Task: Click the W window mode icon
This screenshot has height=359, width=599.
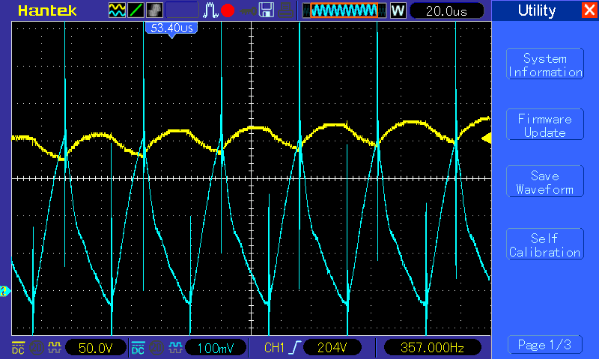Action: [398, 10]
